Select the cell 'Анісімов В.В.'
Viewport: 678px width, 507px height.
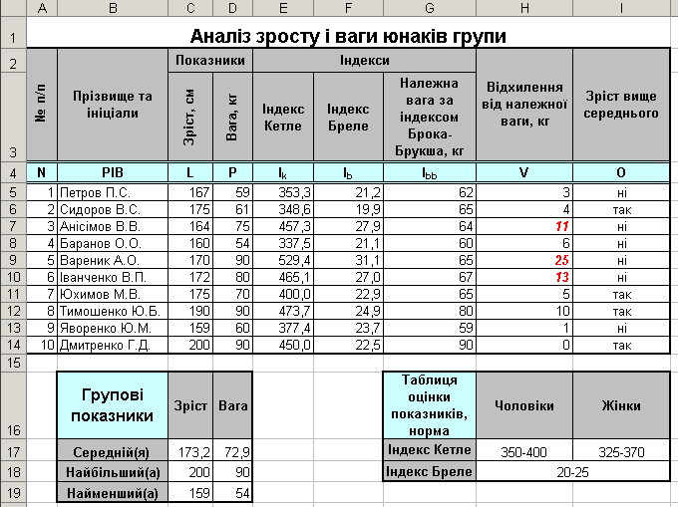[113, 226]
